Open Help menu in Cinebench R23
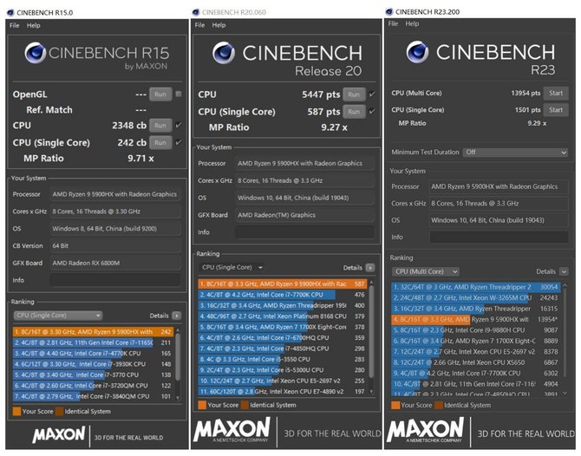The height and width of the screenshot is (456, 581). click(x=412, y=23)
